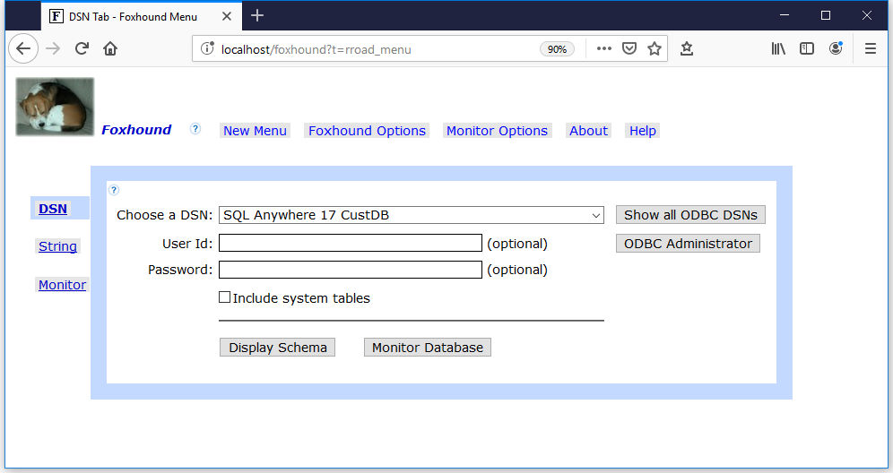Expand the Choose a DSN dropdown
The image size is (893, 473).
411,215
